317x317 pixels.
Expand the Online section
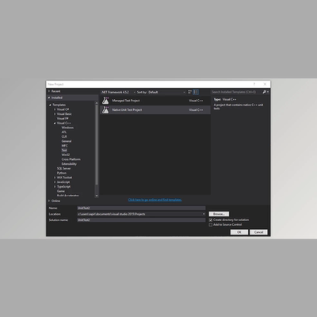point(49,201)
